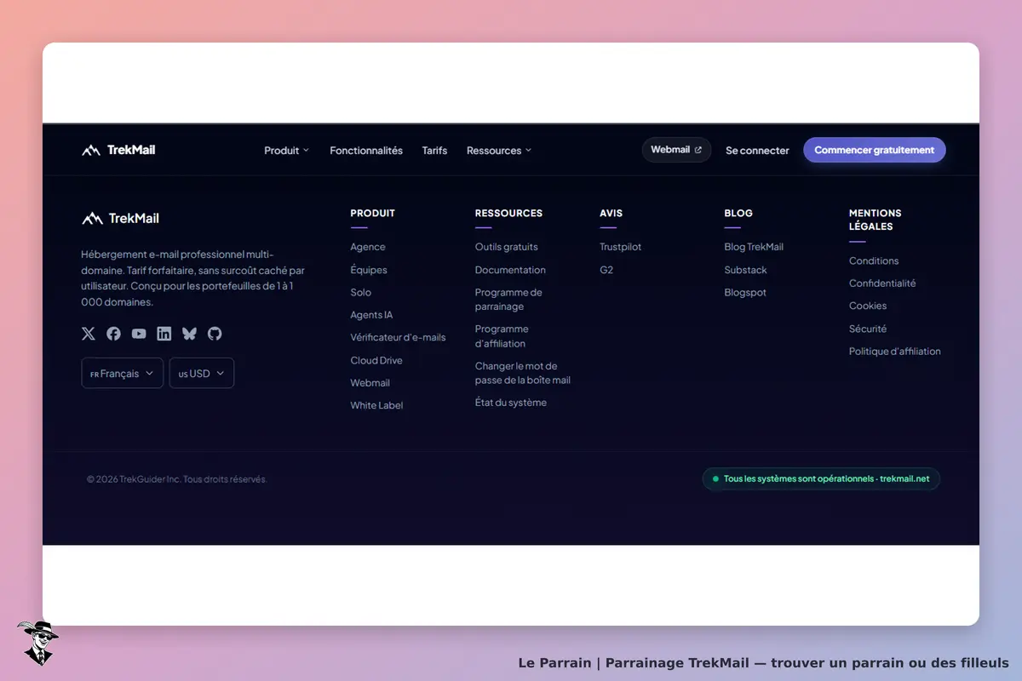Click Commencer gratuitement button
Viewport: 1022px width, 681px height.
click(x=874, y=150)
